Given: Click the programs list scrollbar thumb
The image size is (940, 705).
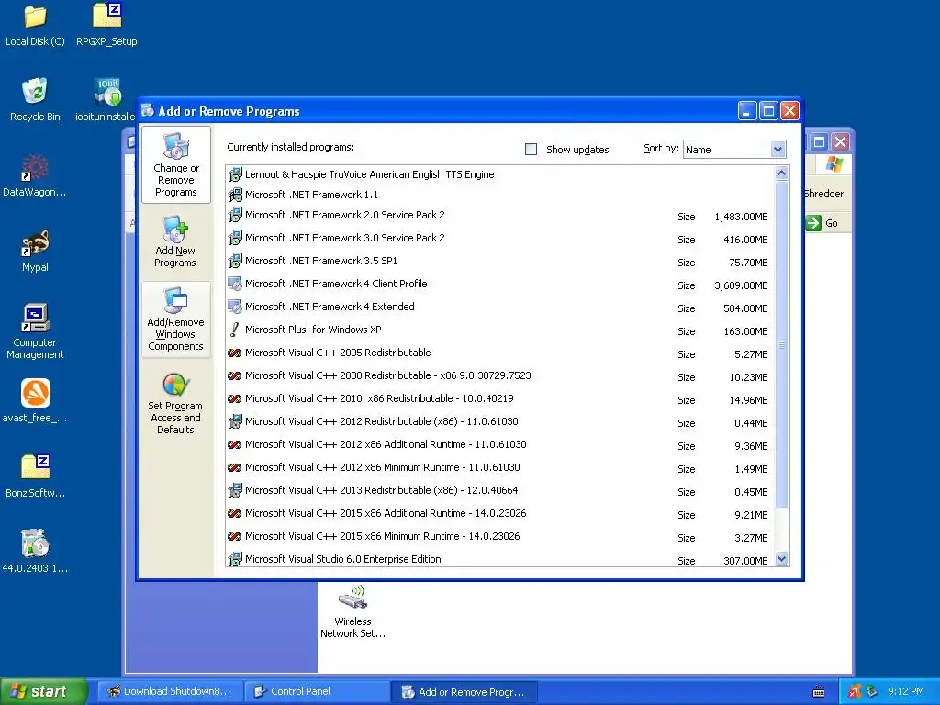Looking at the screenshot, I should 781,345.
